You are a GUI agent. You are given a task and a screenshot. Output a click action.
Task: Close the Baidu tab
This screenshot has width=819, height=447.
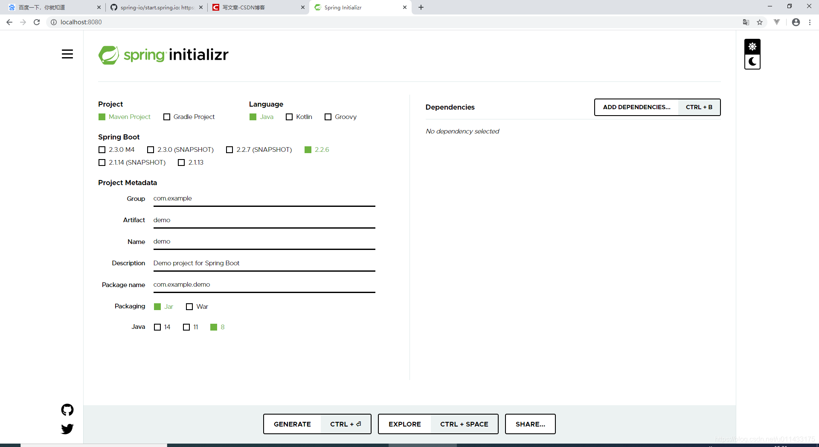[x=99, y=7]
